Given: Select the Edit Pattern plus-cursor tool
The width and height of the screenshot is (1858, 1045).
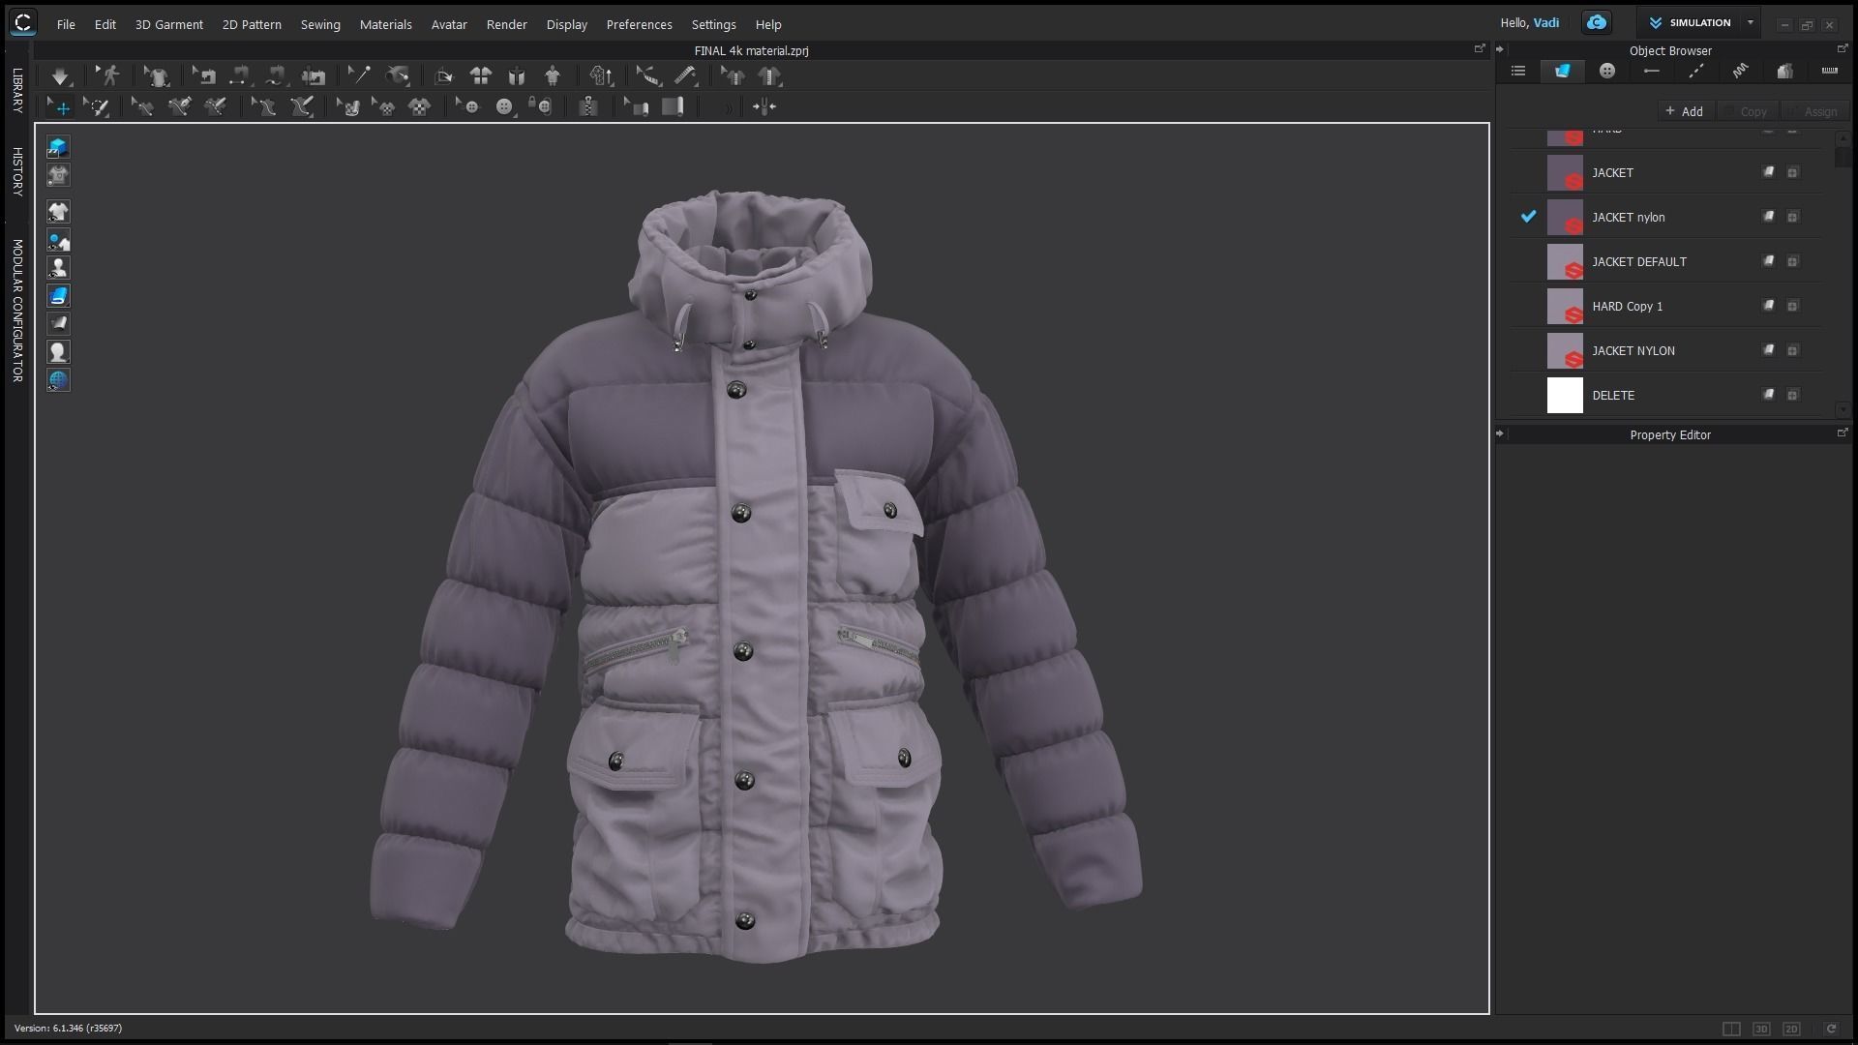Looking at the screenshot, I should (x=60, y=107).
